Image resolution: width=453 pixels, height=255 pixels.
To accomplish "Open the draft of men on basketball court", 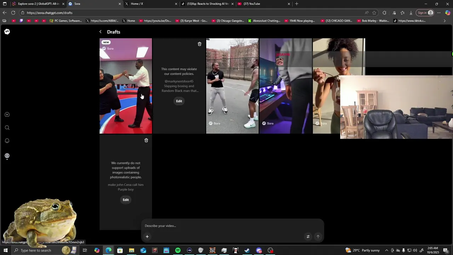I will [233, 86].
